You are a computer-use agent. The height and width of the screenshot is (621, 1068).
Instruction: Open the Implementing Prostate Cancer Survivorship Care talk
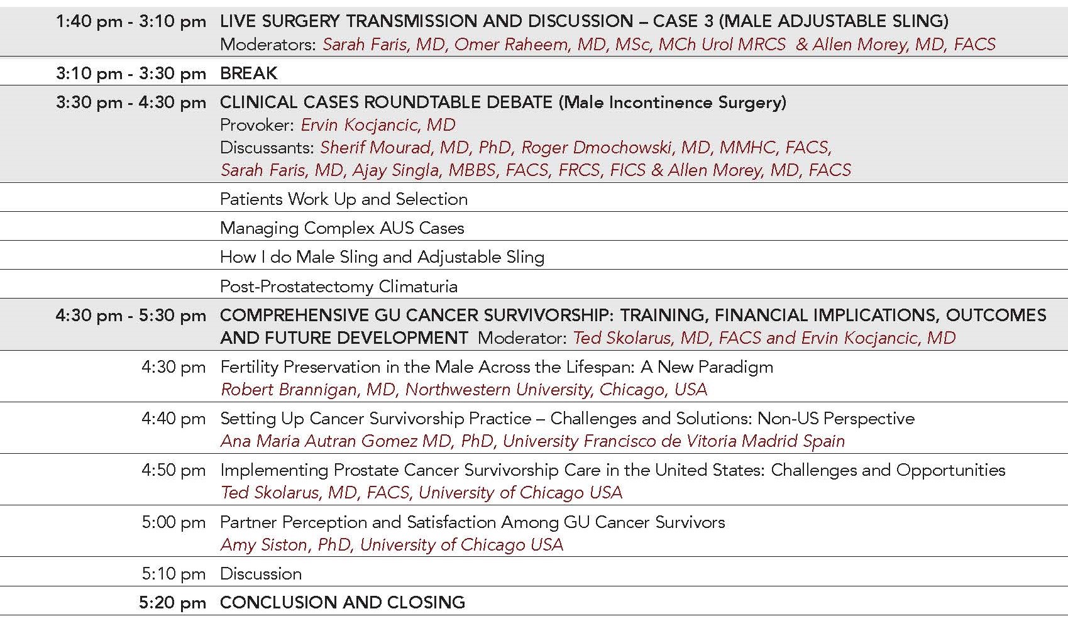click(x=612, y=470)
